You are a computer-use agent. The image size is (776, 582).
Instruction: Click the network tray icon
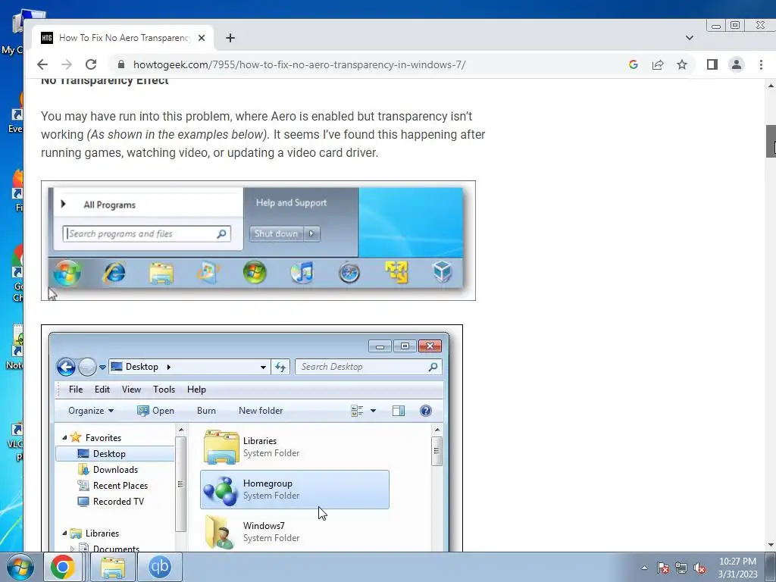pyautogui.click(x=681, y=568)
